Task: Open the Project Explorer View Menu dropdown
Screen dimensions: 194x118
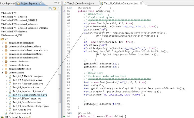Action: coord(59,8)
